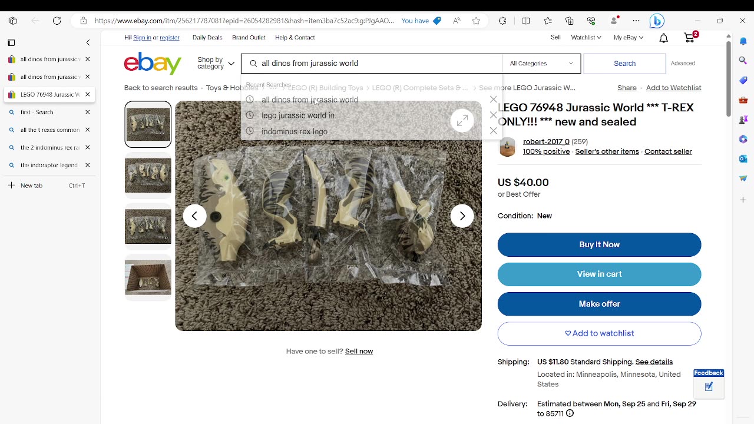Remove 'lego jurassic world in' recent search
The image size is (754, 424).
coord(494,115)
